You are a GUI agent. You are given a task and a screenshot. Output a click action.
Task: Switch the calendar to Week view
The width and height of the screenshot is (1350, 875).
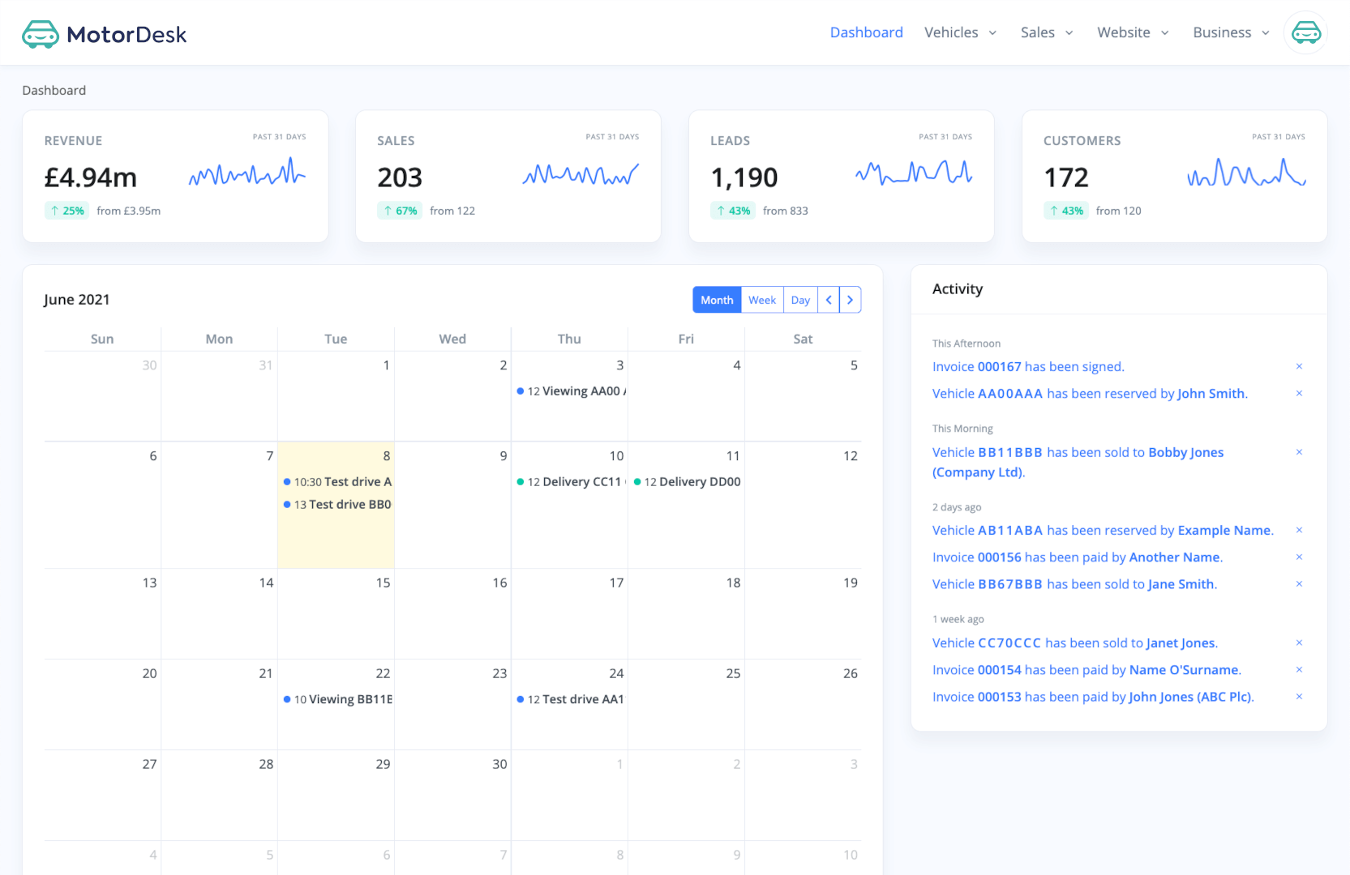[x=761, y=300]
